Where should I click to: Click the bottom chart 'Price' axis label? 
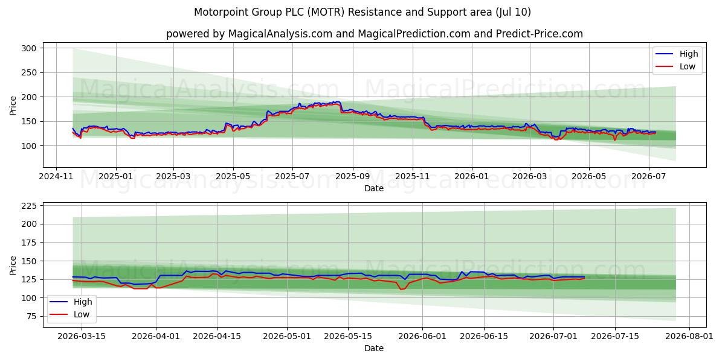13,265
